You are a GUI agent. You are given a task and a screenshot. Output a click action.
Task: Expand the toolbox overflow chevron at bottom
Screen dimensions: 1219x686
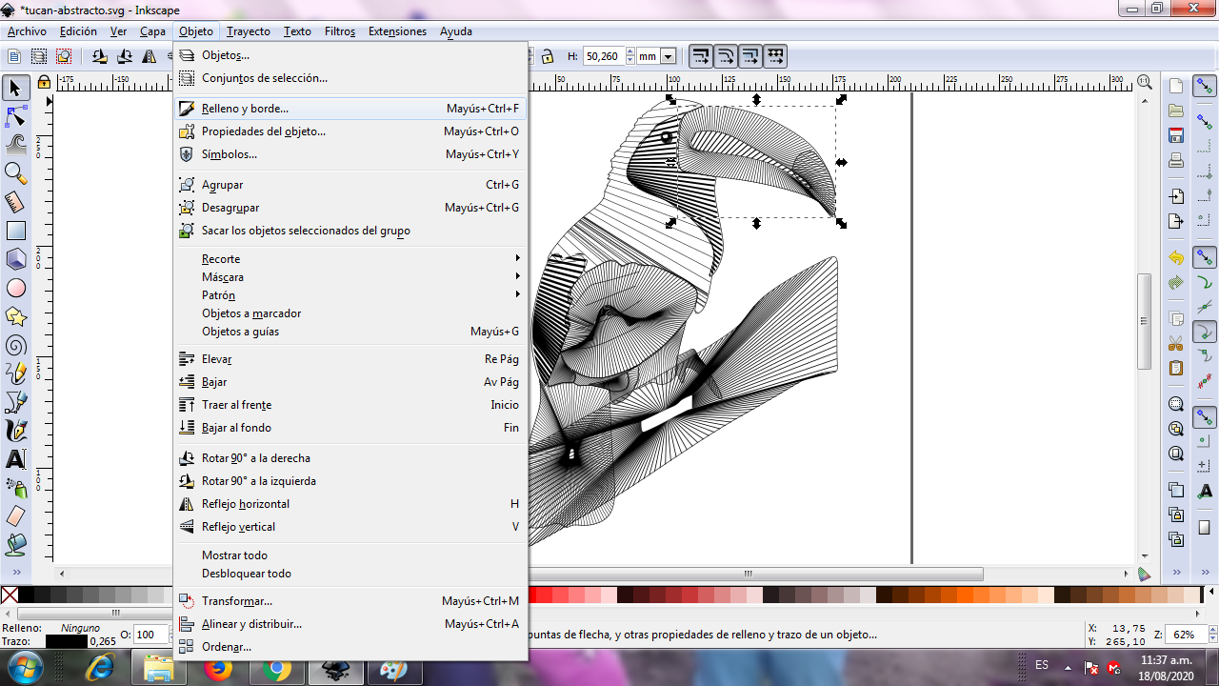coord(15,572)
